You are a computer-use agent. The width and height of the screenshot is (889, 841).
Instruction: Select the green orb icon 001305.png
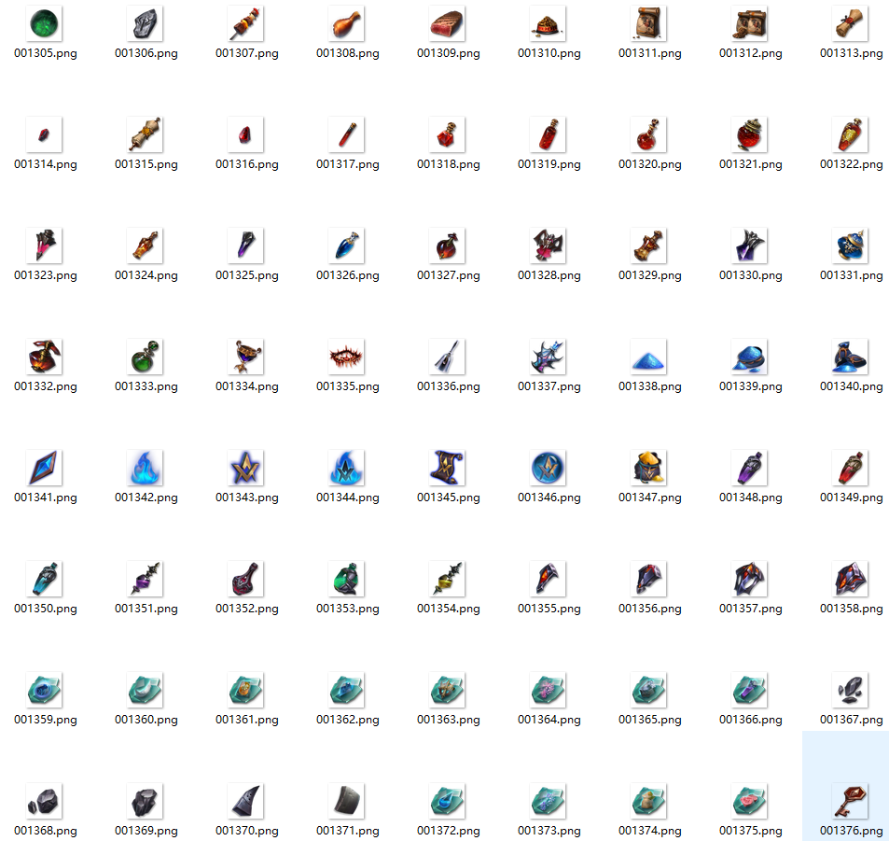[45, 23]
